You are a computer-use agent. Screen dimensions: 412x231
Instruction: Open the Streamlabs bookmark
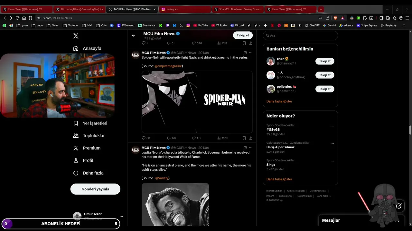147,25
